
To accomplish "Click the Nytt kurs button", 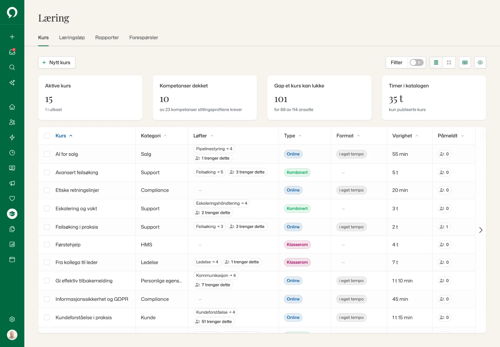I will click(x=57, y=62).
